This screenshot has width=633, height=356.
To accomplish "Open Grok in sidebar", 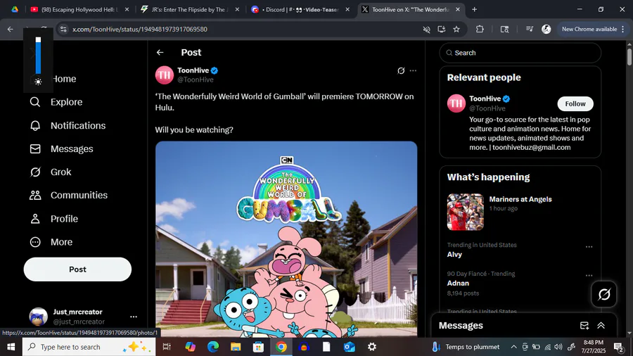I will click(x=51, y=172).
